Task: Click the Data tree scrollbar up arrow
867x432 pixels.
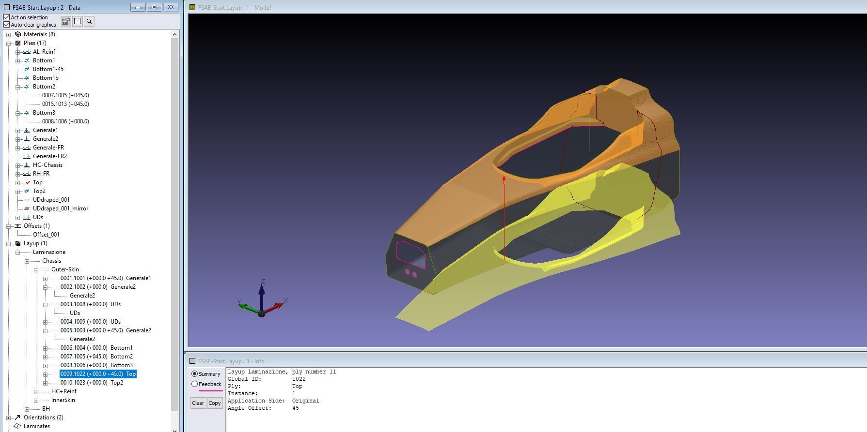Action: click(x=175, y=34)
